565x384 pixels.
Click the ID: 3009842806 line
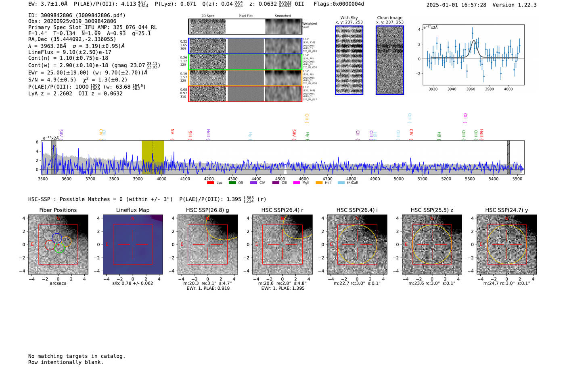click(77, 15)
